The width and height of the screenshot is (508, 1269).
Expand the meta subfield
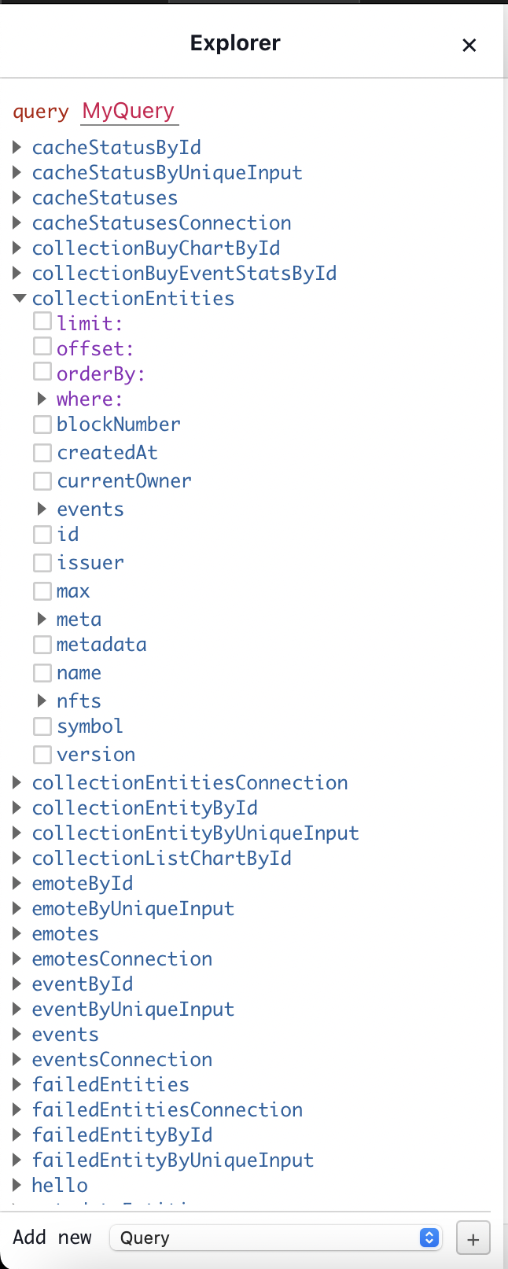[x=42, y=620]
